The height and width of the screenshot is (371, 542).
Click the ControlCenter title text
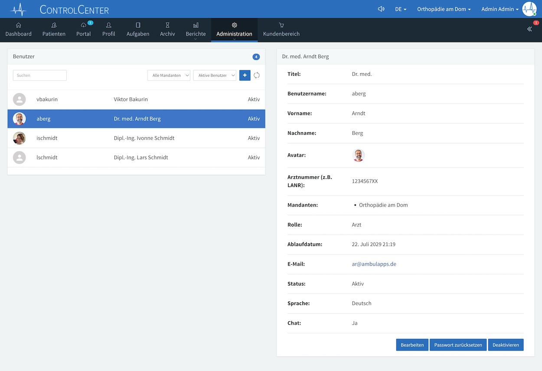click(x=74, y=10)
